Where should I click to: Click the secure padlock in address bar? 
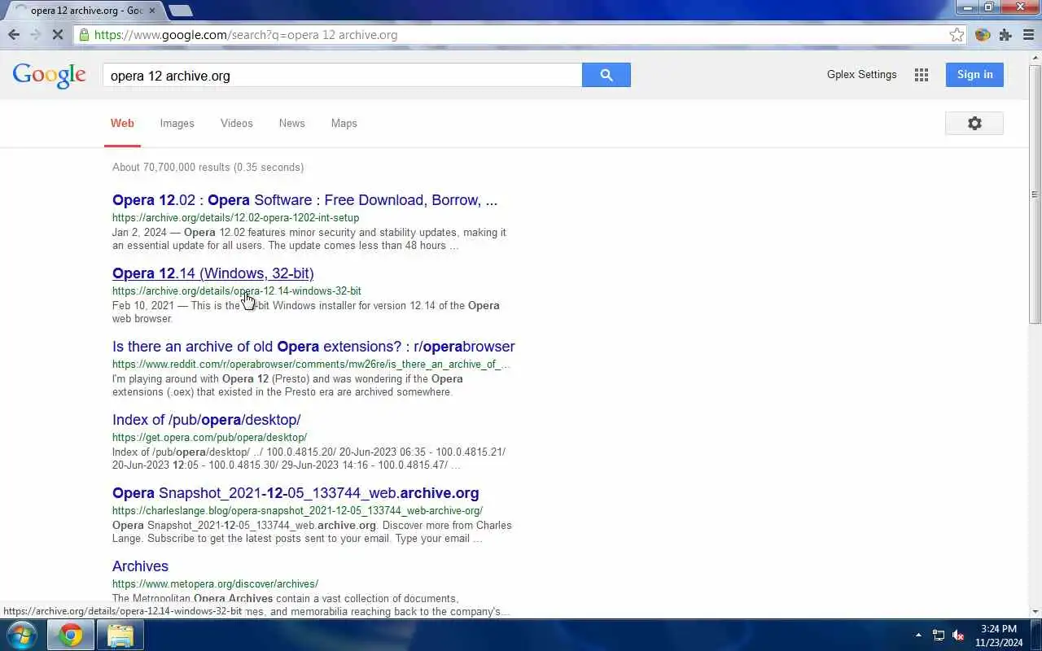[x=84, y=35]
